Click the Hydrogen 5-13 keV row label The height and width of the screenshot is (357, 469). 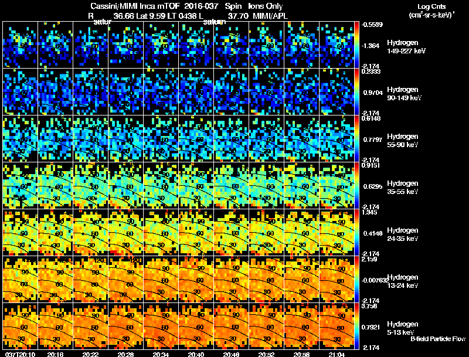(403, 328)
